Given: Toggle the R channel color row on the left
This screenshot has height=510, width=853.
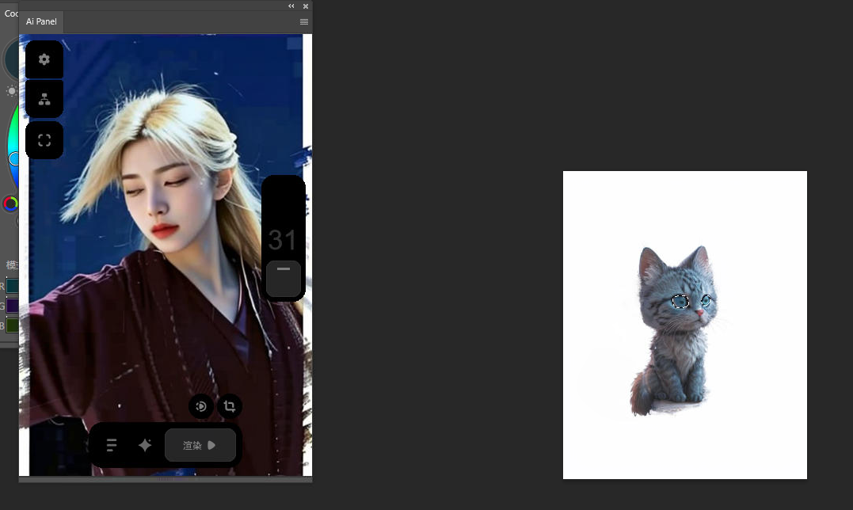Looking at the screenshot, I should click(12, 286).
